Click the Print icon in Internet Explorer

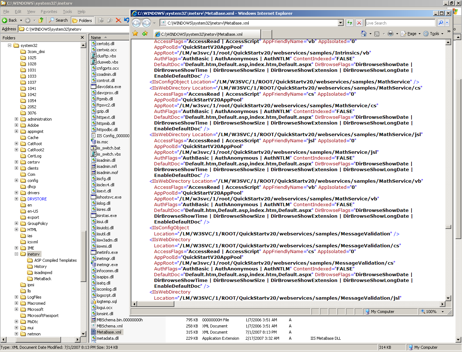390,34
